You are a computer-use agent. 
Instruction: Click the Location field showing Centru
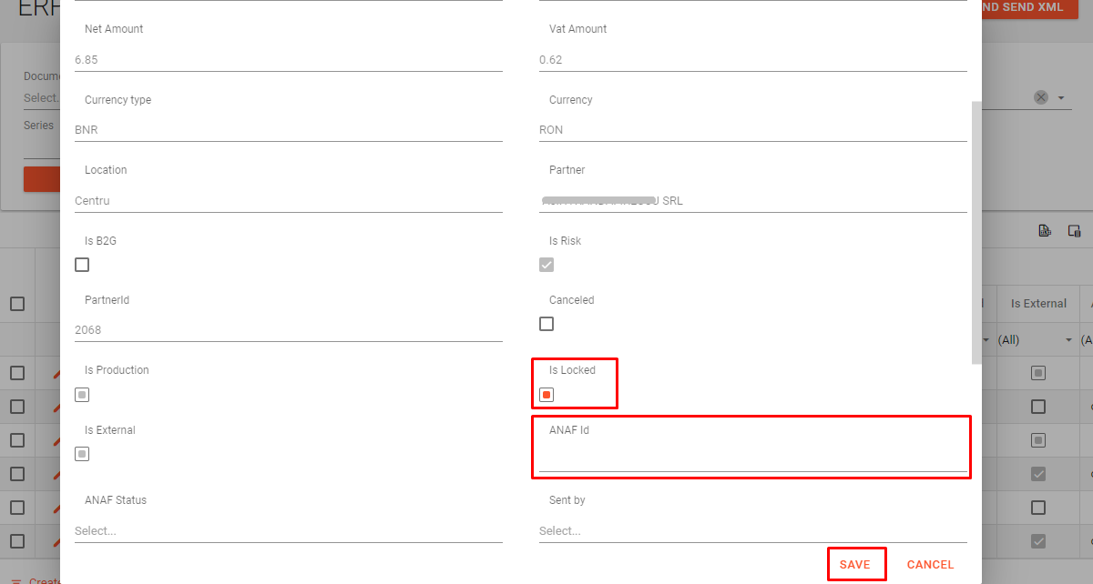pos(289,201)
